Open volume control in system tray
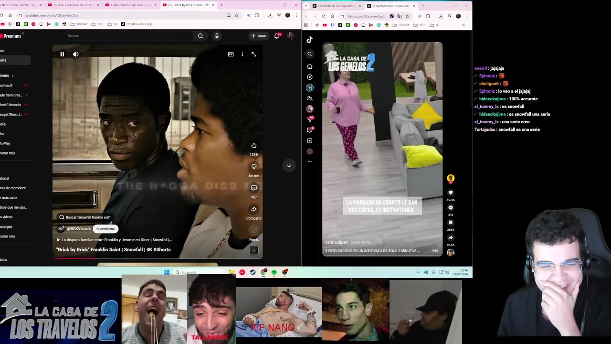The height and width of the screenshot is (344, 611). 447,272
